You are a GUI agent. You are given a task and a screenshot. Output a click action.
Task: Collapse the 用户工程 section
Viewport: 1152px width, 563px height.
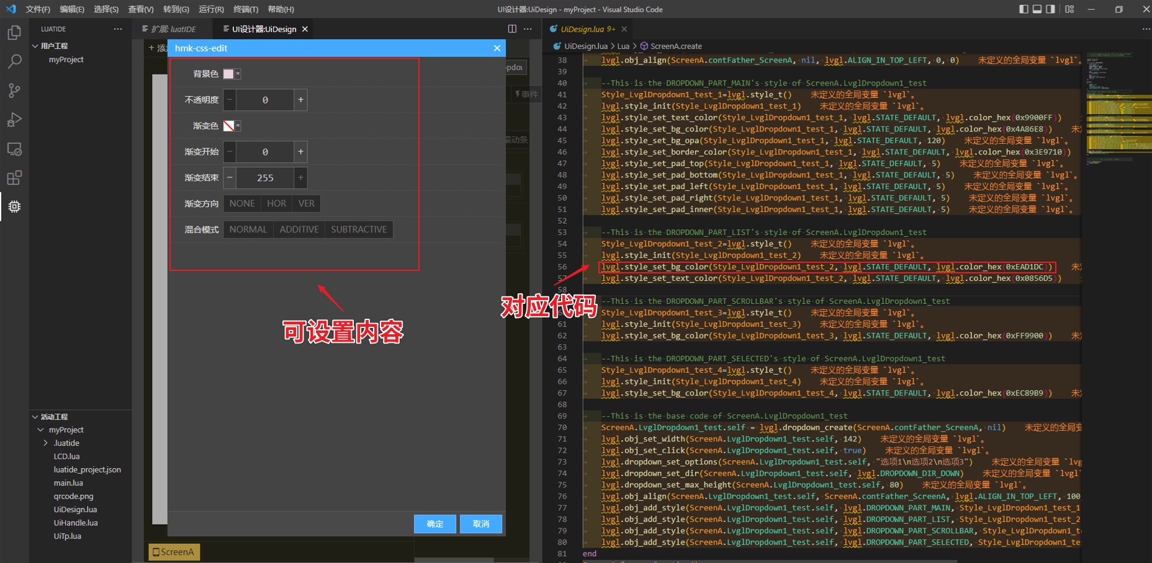click(x=35, y=46)
